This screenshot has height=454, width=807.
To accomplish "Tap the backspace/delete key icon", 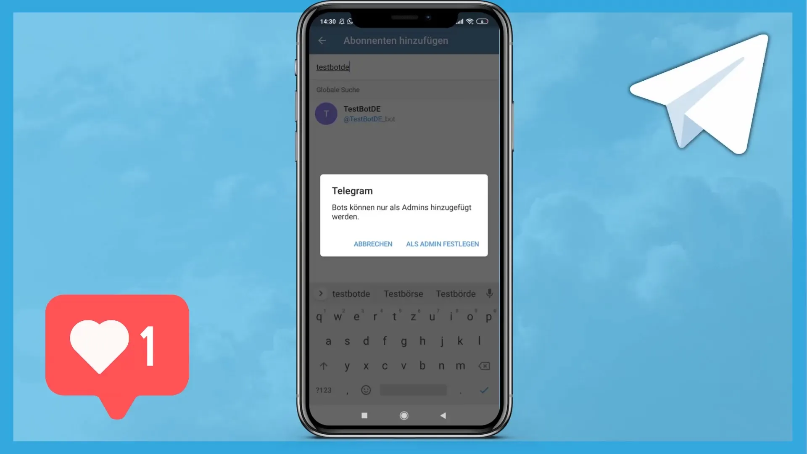I will [484, 366].
